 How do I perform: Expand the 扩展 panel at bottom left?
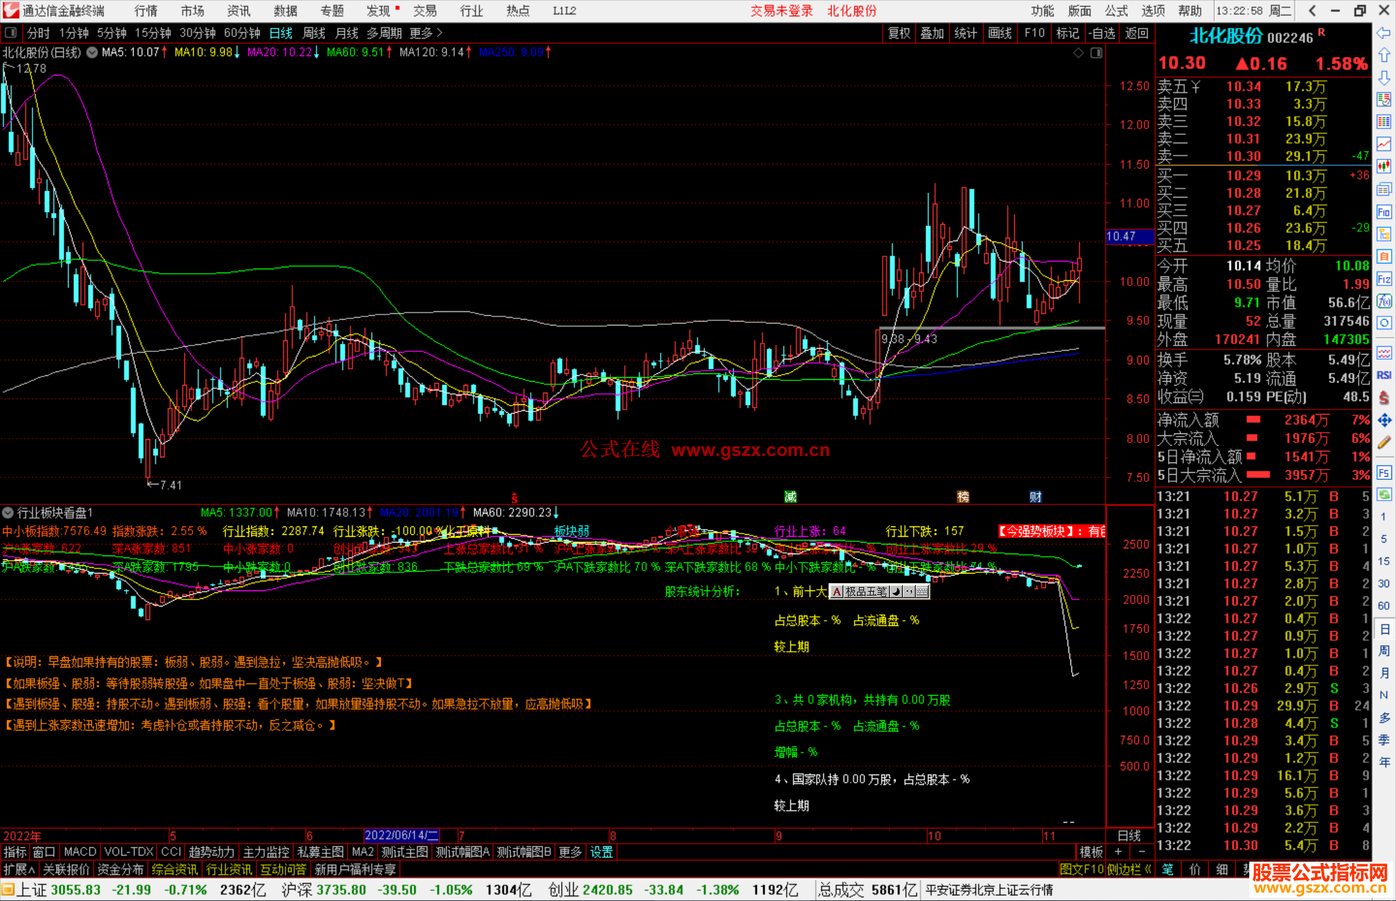pos(19,869)
